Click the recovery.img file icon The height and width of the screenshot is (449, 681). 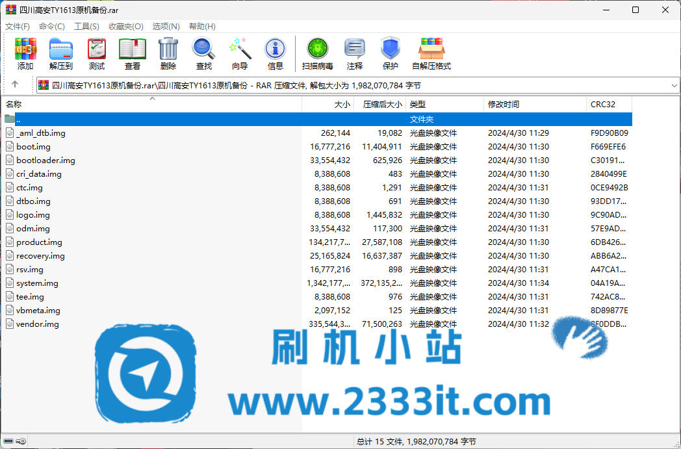(x=10, y=255)
